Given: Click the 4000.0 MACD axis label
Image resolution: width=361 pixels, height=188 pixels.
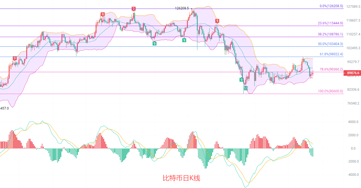Looking at the screenshot, I should [353, 122].
